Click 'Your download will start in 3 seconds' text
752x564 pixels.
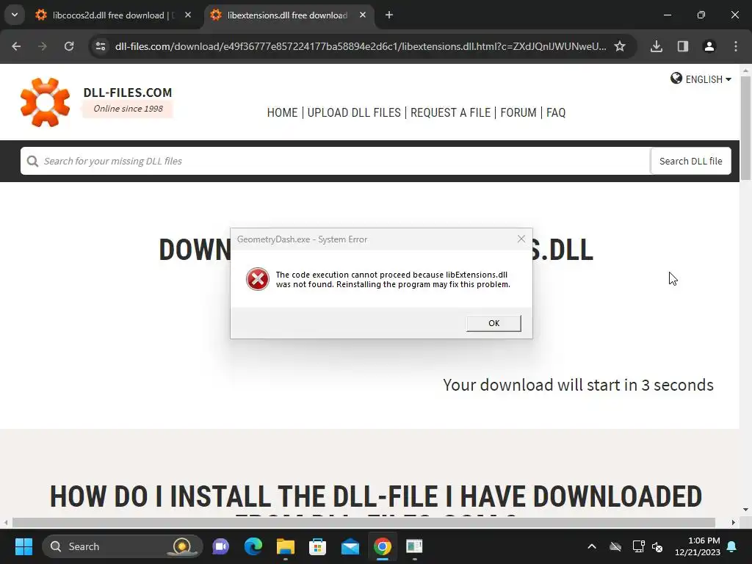click(x=578, y=385)
